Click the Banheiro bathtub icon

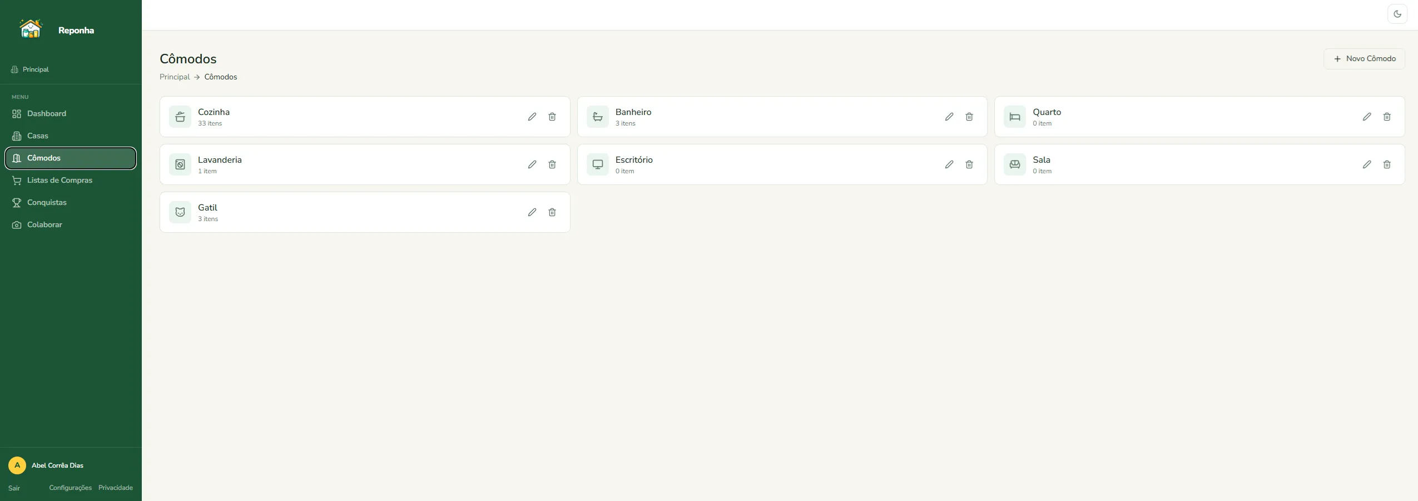(x=598, y=117)
